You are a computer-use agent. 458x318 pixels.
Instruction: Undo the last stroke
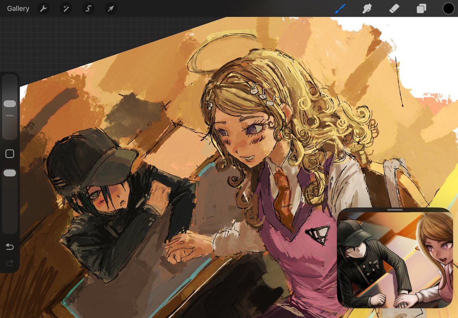pos(10,247)
